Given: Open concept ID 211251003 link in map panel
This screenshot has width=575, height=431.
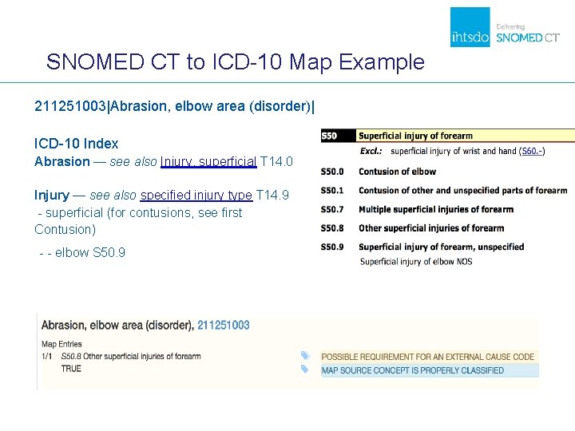Looking at the screenshot, I should [224, 325].
